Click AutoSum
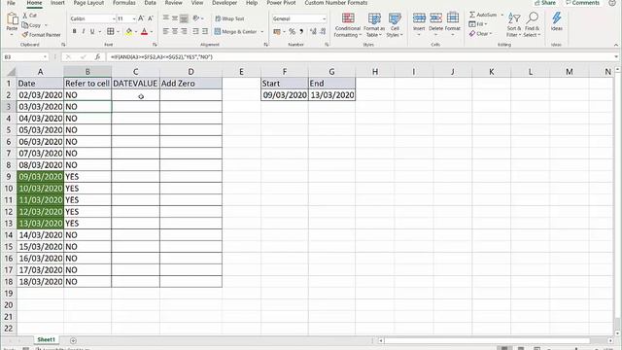 coord(483,15)
